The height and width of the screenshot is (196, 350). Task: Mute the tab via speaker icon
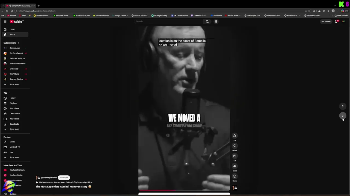[10, 6]
